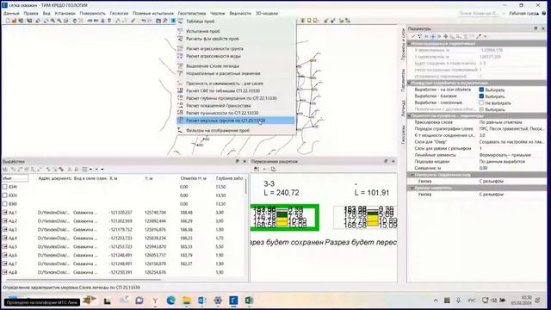Pin the Пересечения разрезов panel

386,161
